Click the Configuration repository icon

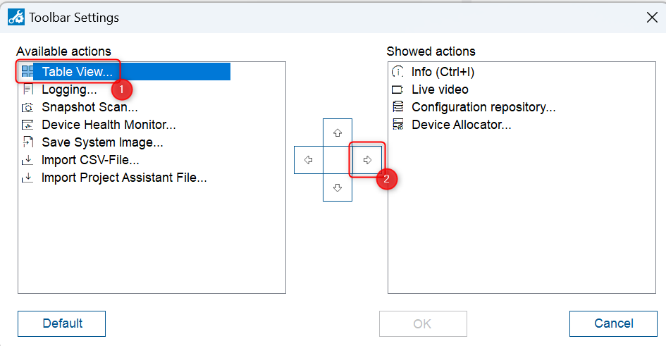[x=398, y=107]
